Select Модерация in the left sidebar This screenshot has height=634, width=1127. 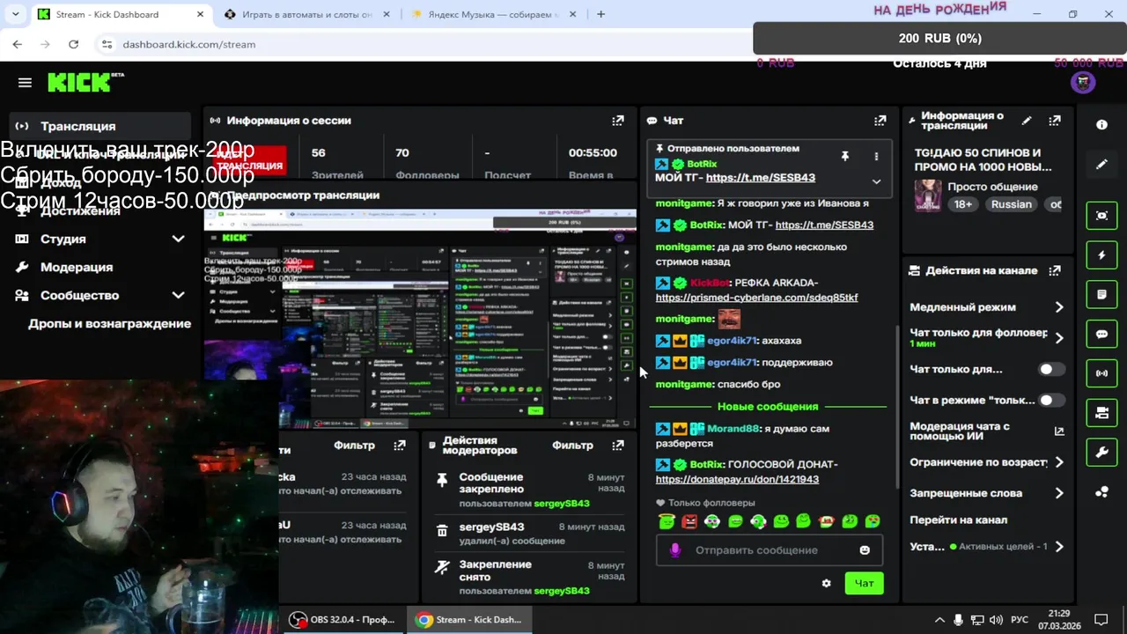tap(99, 267)
